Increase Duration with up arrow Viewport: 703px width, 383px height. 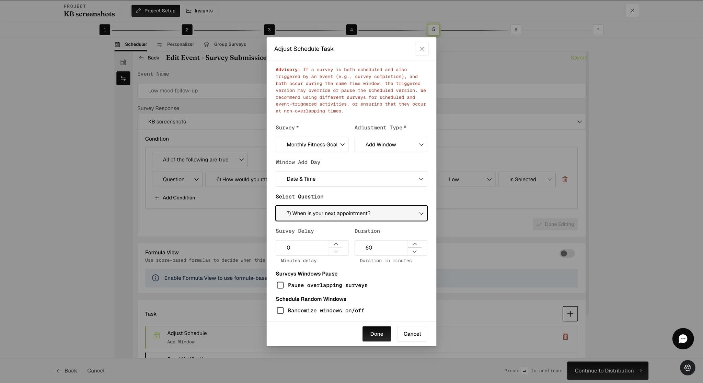coord(415,244)
